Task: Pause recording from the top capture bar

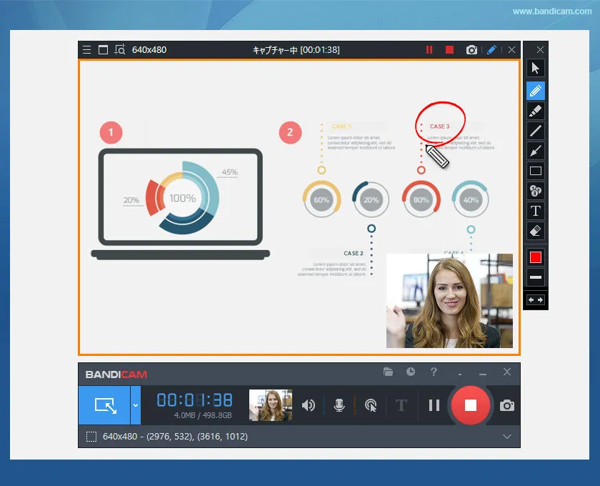Action: click(429, 50)
